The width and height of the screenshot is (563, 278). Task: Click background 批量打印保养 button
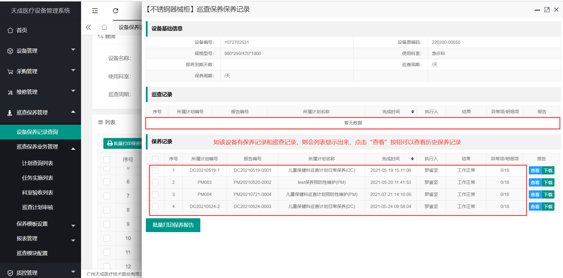123,143
